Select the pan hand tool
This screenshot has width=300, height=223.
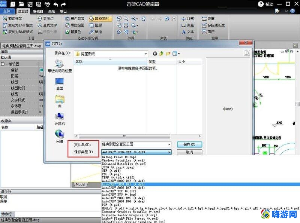click(x=143, y=18)
